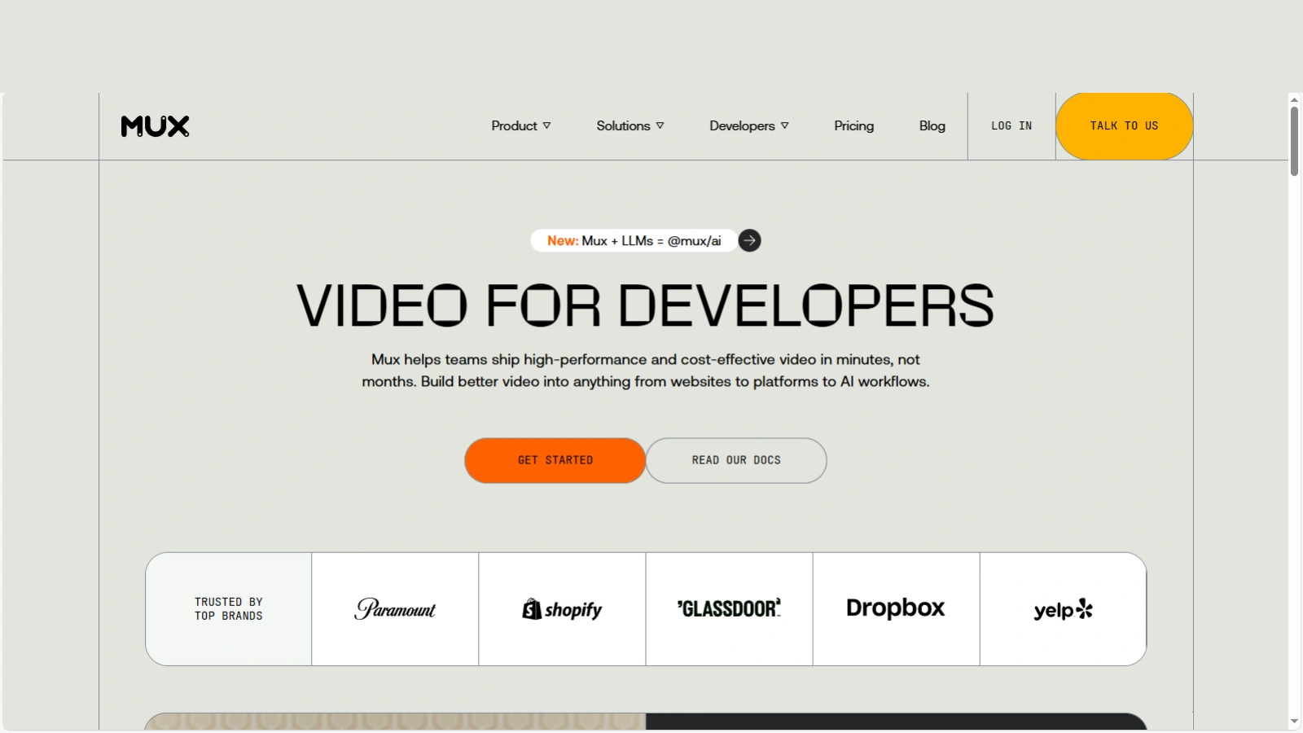The height and width of the screenshot is (733, 1303).
Task: Open READ OUR DOCS button
Action: coord(736,461)
